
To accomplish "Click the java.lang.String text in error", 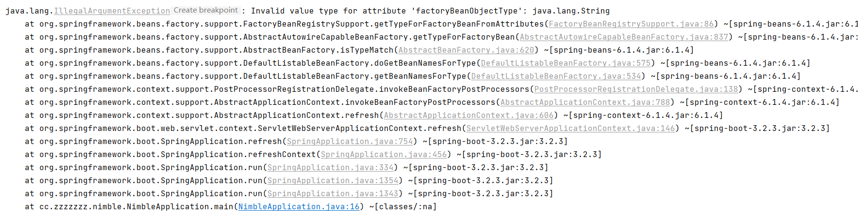I will pyautogui.click(x=571, y=11).
